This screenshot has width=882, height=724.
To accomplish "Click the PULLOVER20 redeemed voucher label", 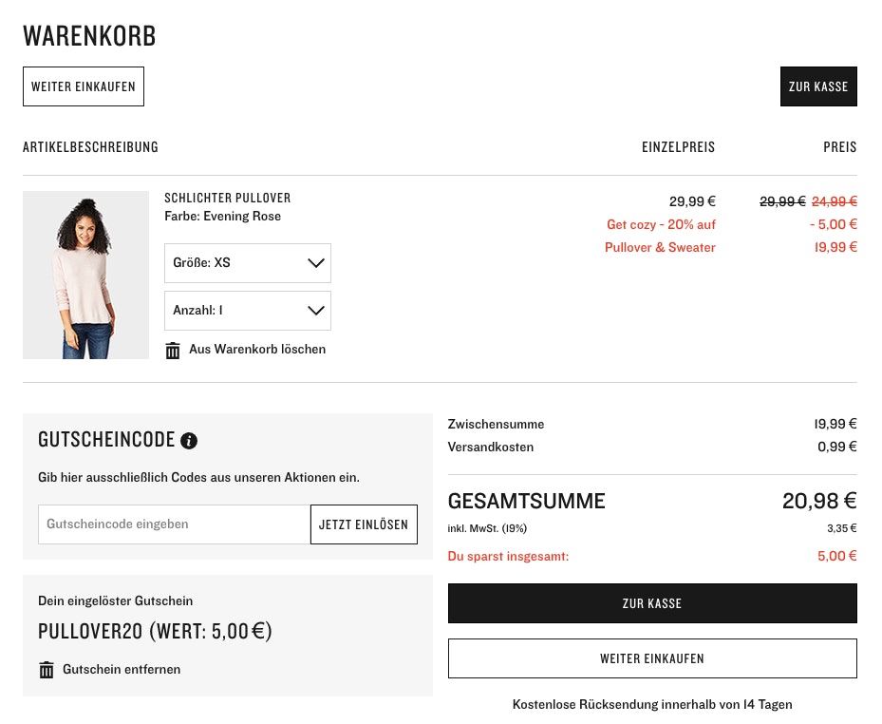I will tap(155, 632).
